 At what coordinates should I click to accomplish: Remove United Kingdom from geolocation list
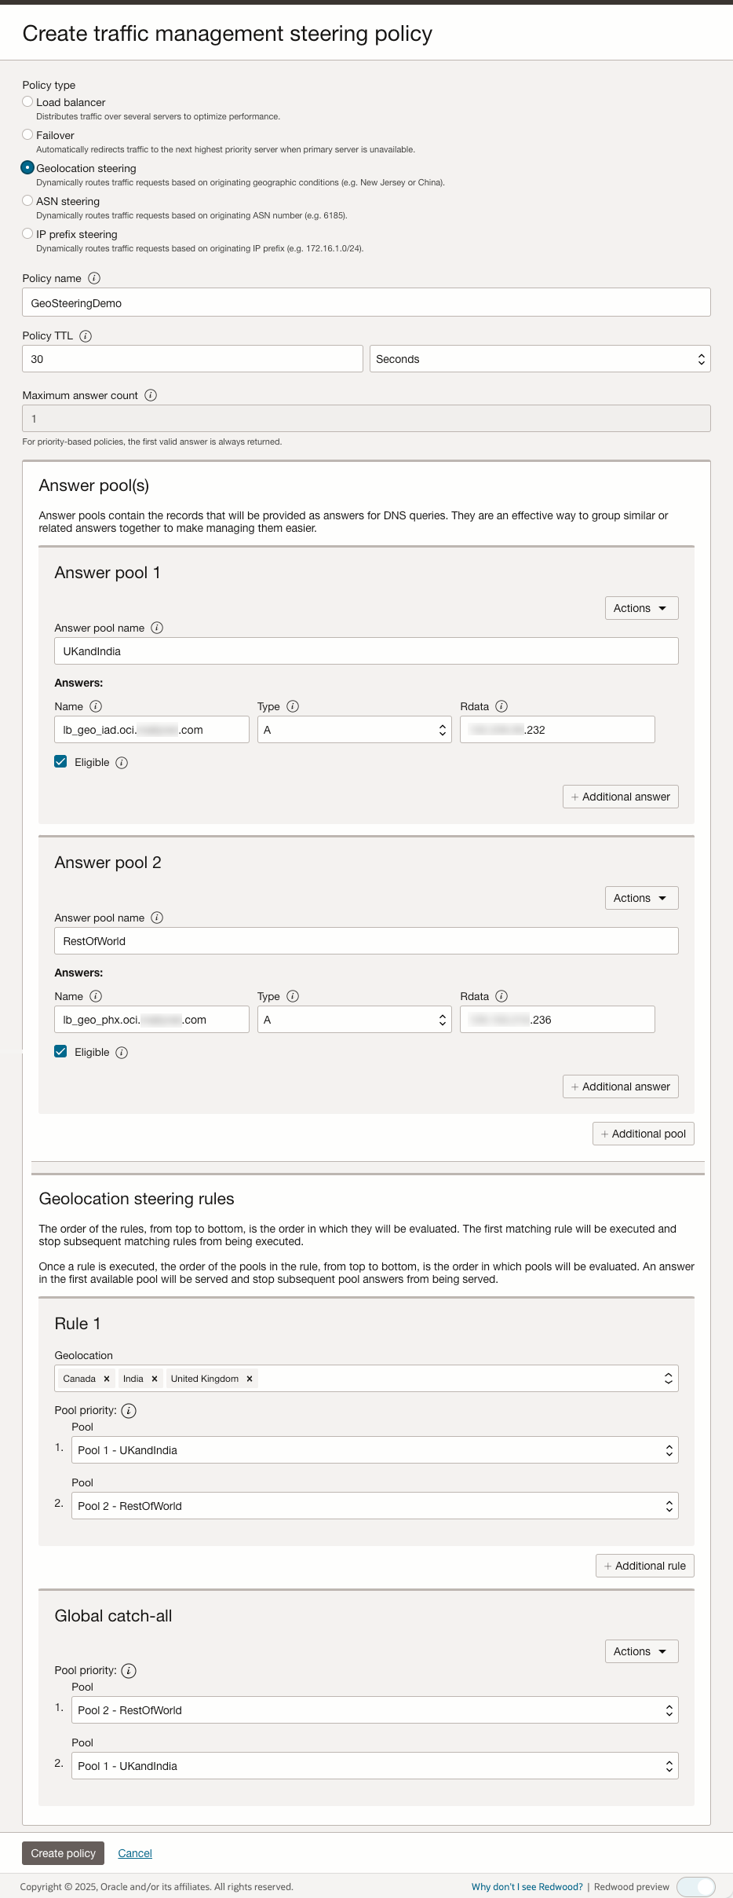[250, 1379]
